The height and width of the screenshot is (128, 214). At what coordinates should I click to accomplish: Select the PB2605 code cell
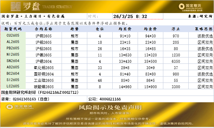(13, 48)
